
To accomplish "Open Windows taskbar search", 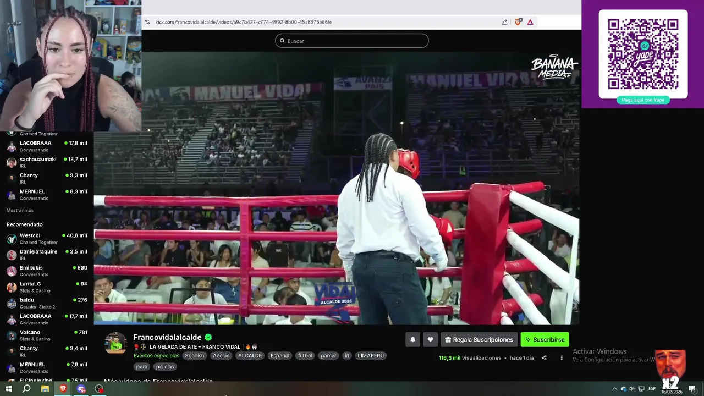I will (x=26, y=389).
